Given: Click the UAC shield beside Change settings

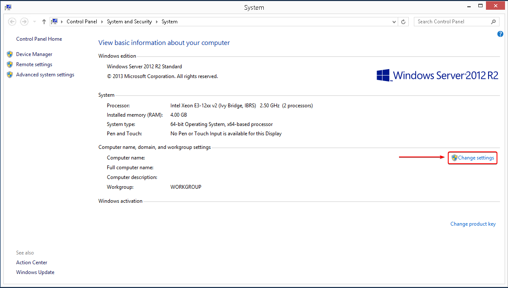Looking at the screenshot, I should click(x=455, y=157).
